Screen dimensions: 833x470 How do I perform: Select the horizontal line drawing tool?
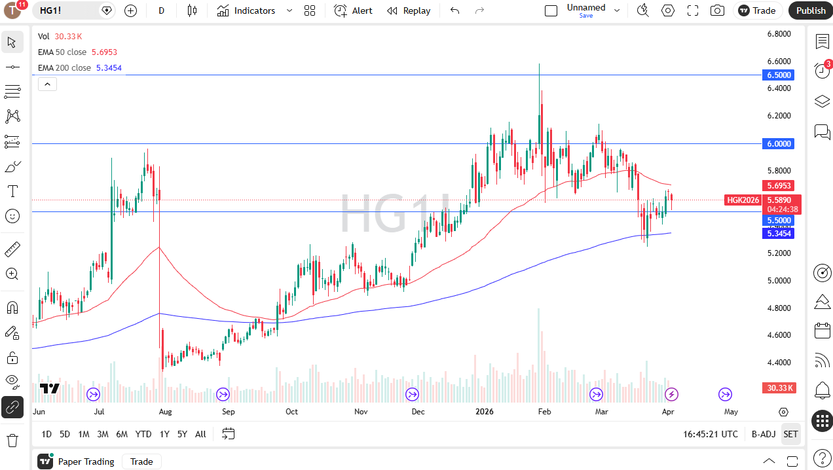point(12,67)
